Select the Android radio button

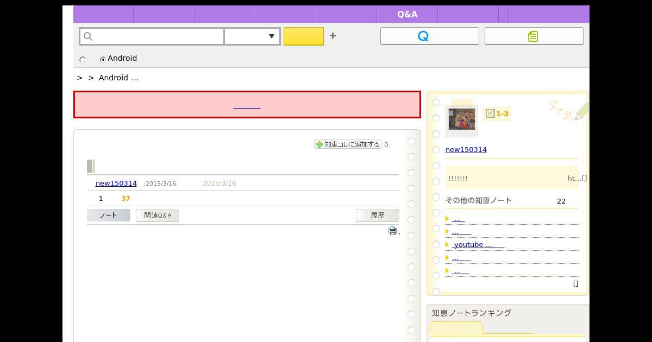(103, 59)
